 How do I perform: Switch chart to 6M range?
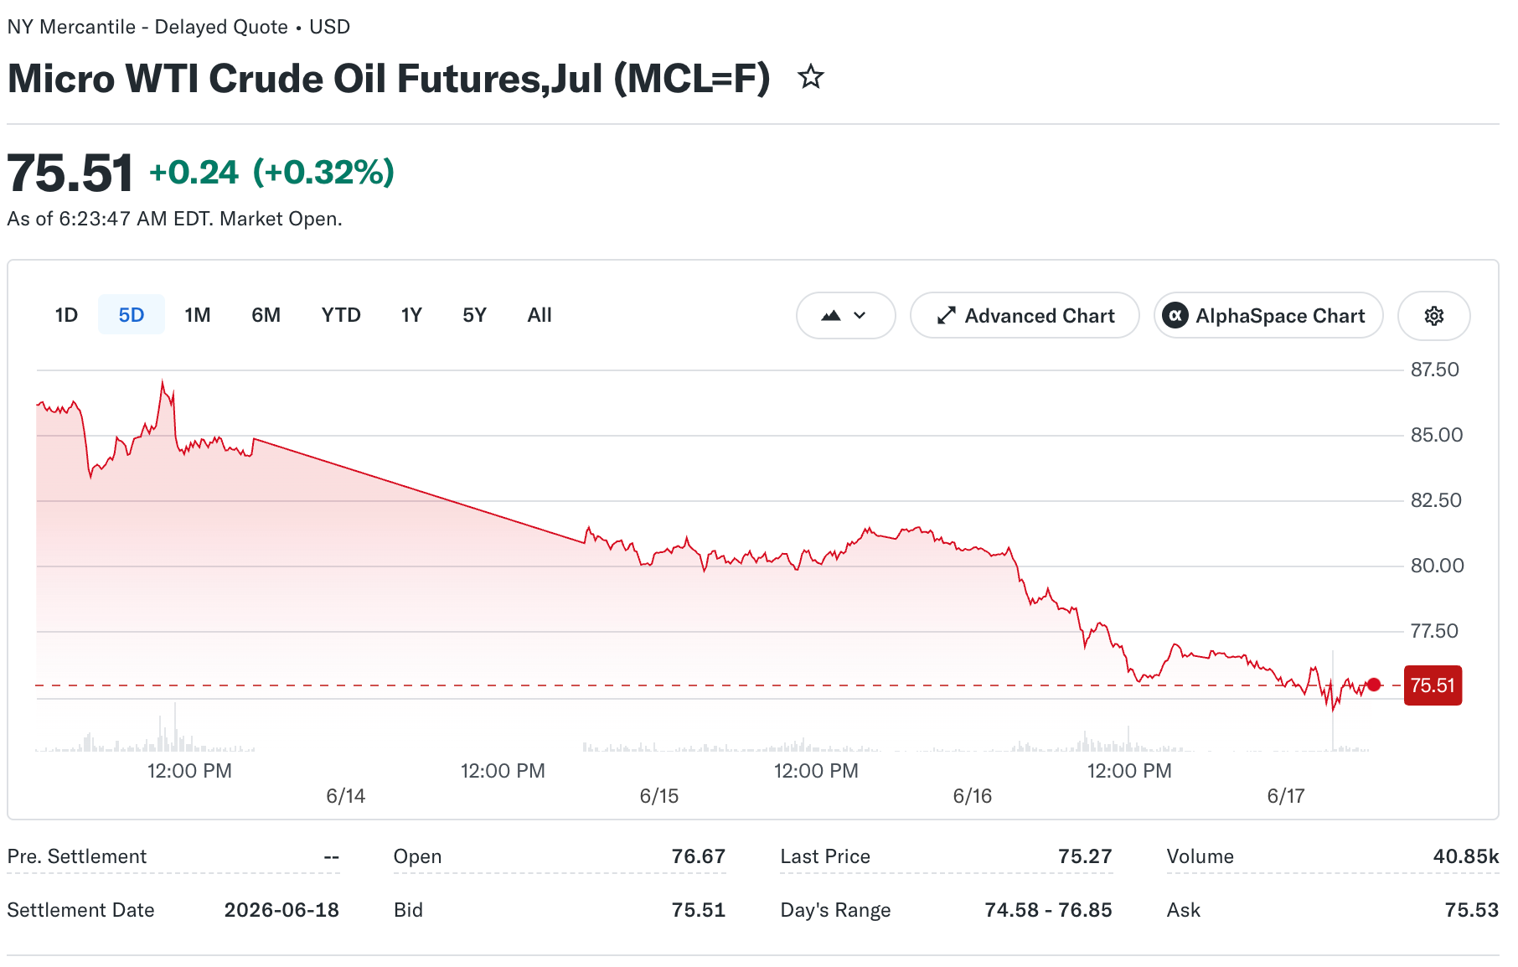click(266, 315)
